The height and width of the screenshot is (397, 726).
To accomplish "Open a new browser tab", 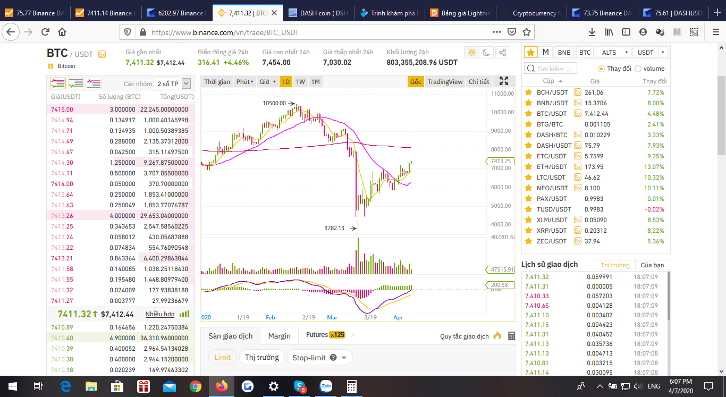I will pyautogui.click(x=717, y=13).
